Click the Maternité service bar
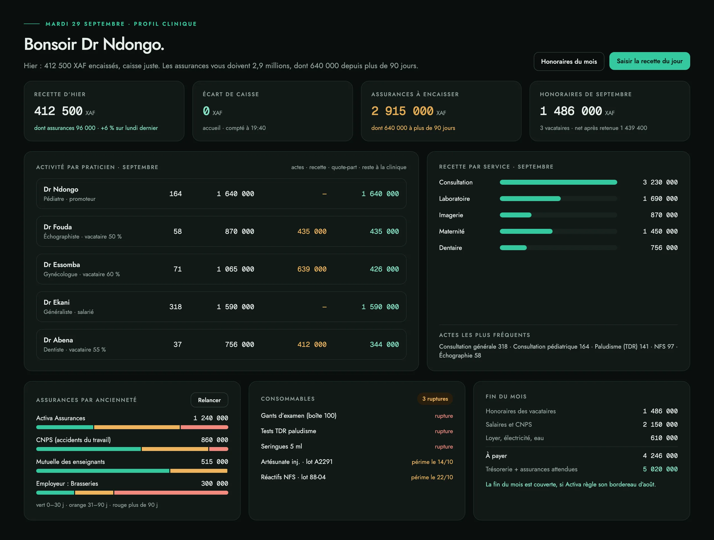This screenshot has width=714, height=540. pyautogui.click(x=558, y=232)
